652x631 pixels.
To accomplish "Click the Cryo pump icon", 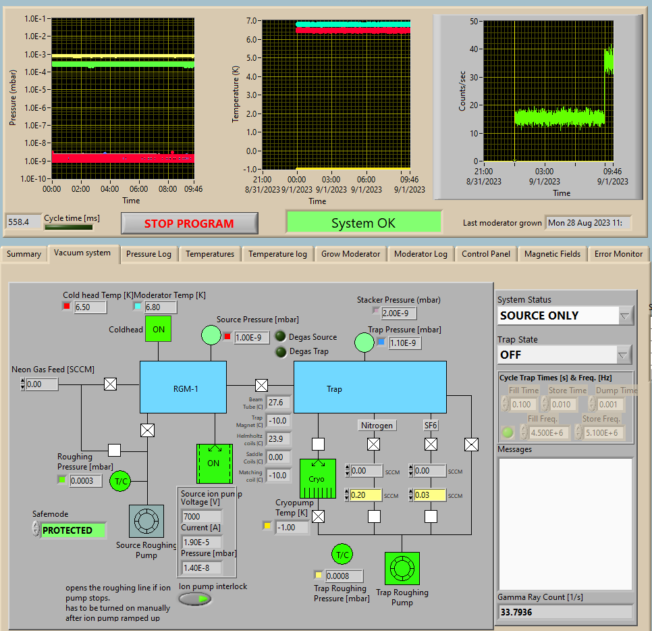I will (x=317, y=478).
